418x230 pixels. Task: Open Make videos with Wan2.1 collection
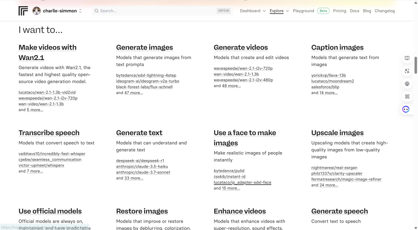pyautogui.click(x=48, y=52)
